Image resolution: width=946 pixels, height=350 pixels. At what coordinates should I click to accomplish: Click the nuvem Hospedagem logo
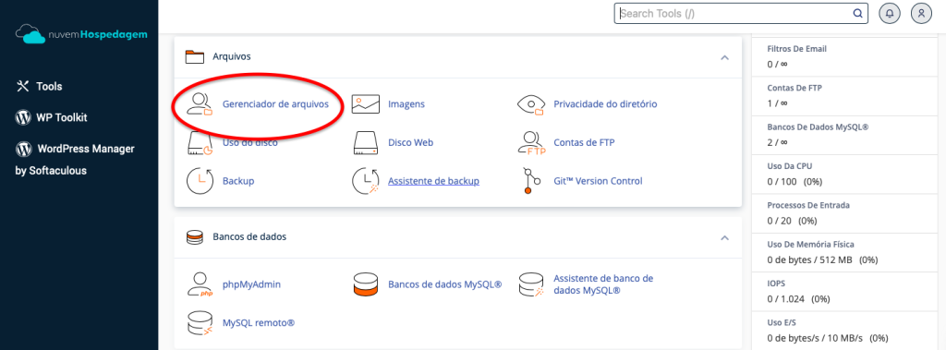coord(81,34)
